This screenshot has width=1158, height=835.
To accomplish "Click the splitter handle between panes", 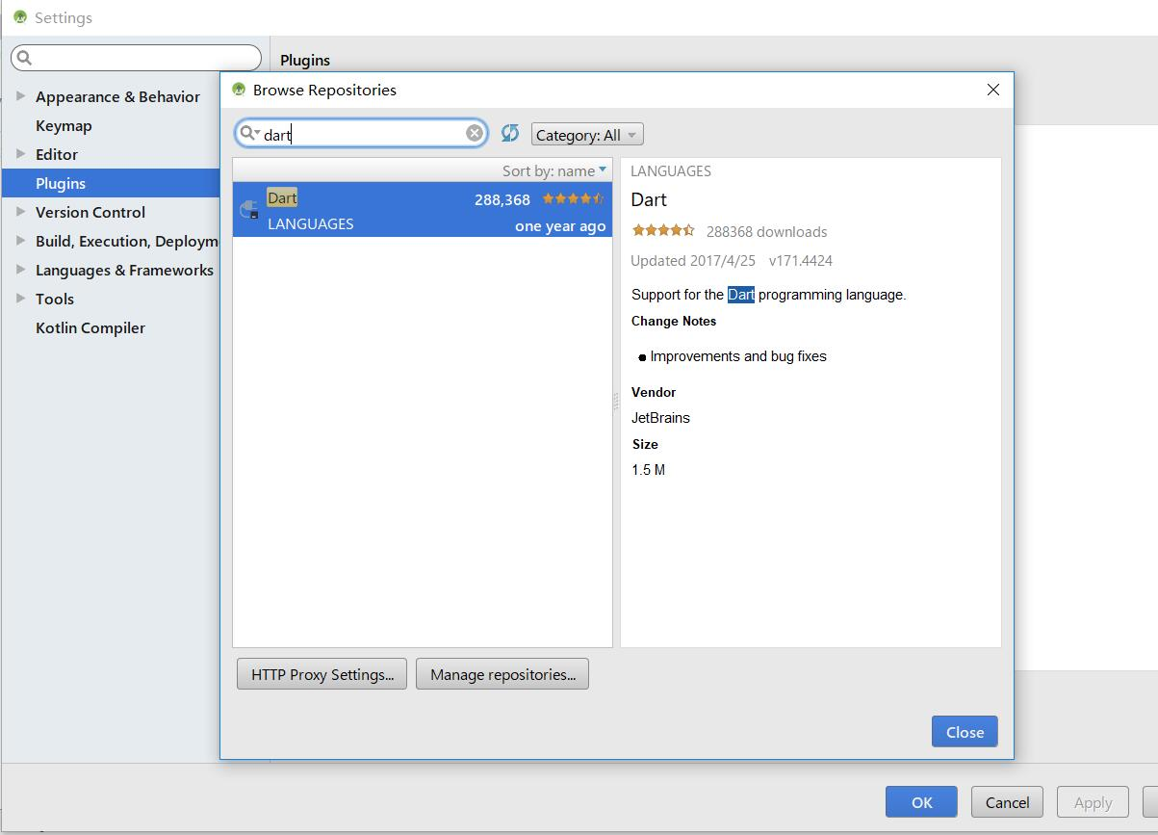I will (616, 403).
